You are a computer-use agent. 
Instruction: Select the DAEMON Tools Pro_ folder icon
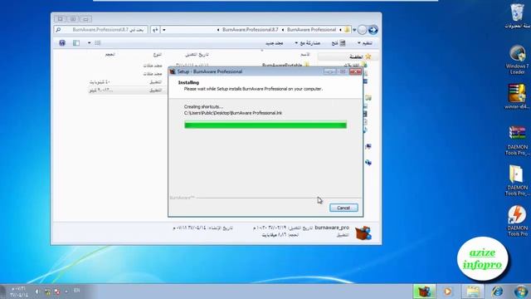tap(517, 181)
